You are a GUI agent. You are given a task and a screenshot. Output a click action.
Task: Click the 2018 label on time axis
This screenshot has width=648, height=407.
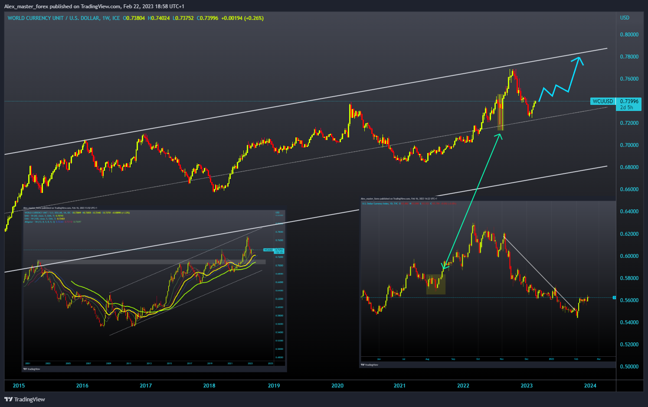(209, 386)
